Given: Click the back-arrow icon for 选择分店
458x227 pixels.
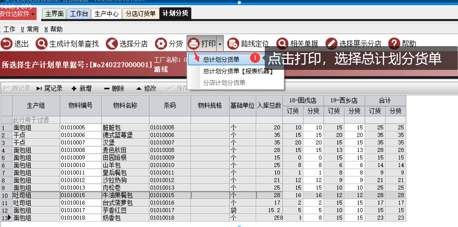Looking at the screenshot, I should (112, 43).
